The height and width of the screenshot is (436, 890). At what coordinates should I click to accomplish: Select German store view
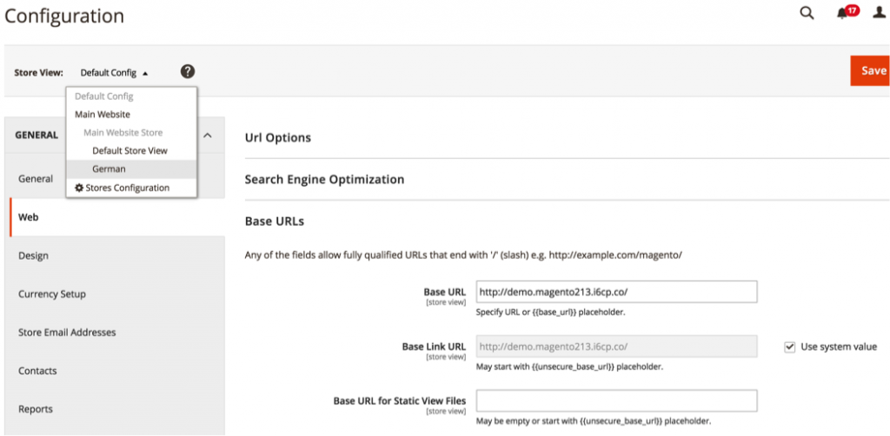[109, 169]
